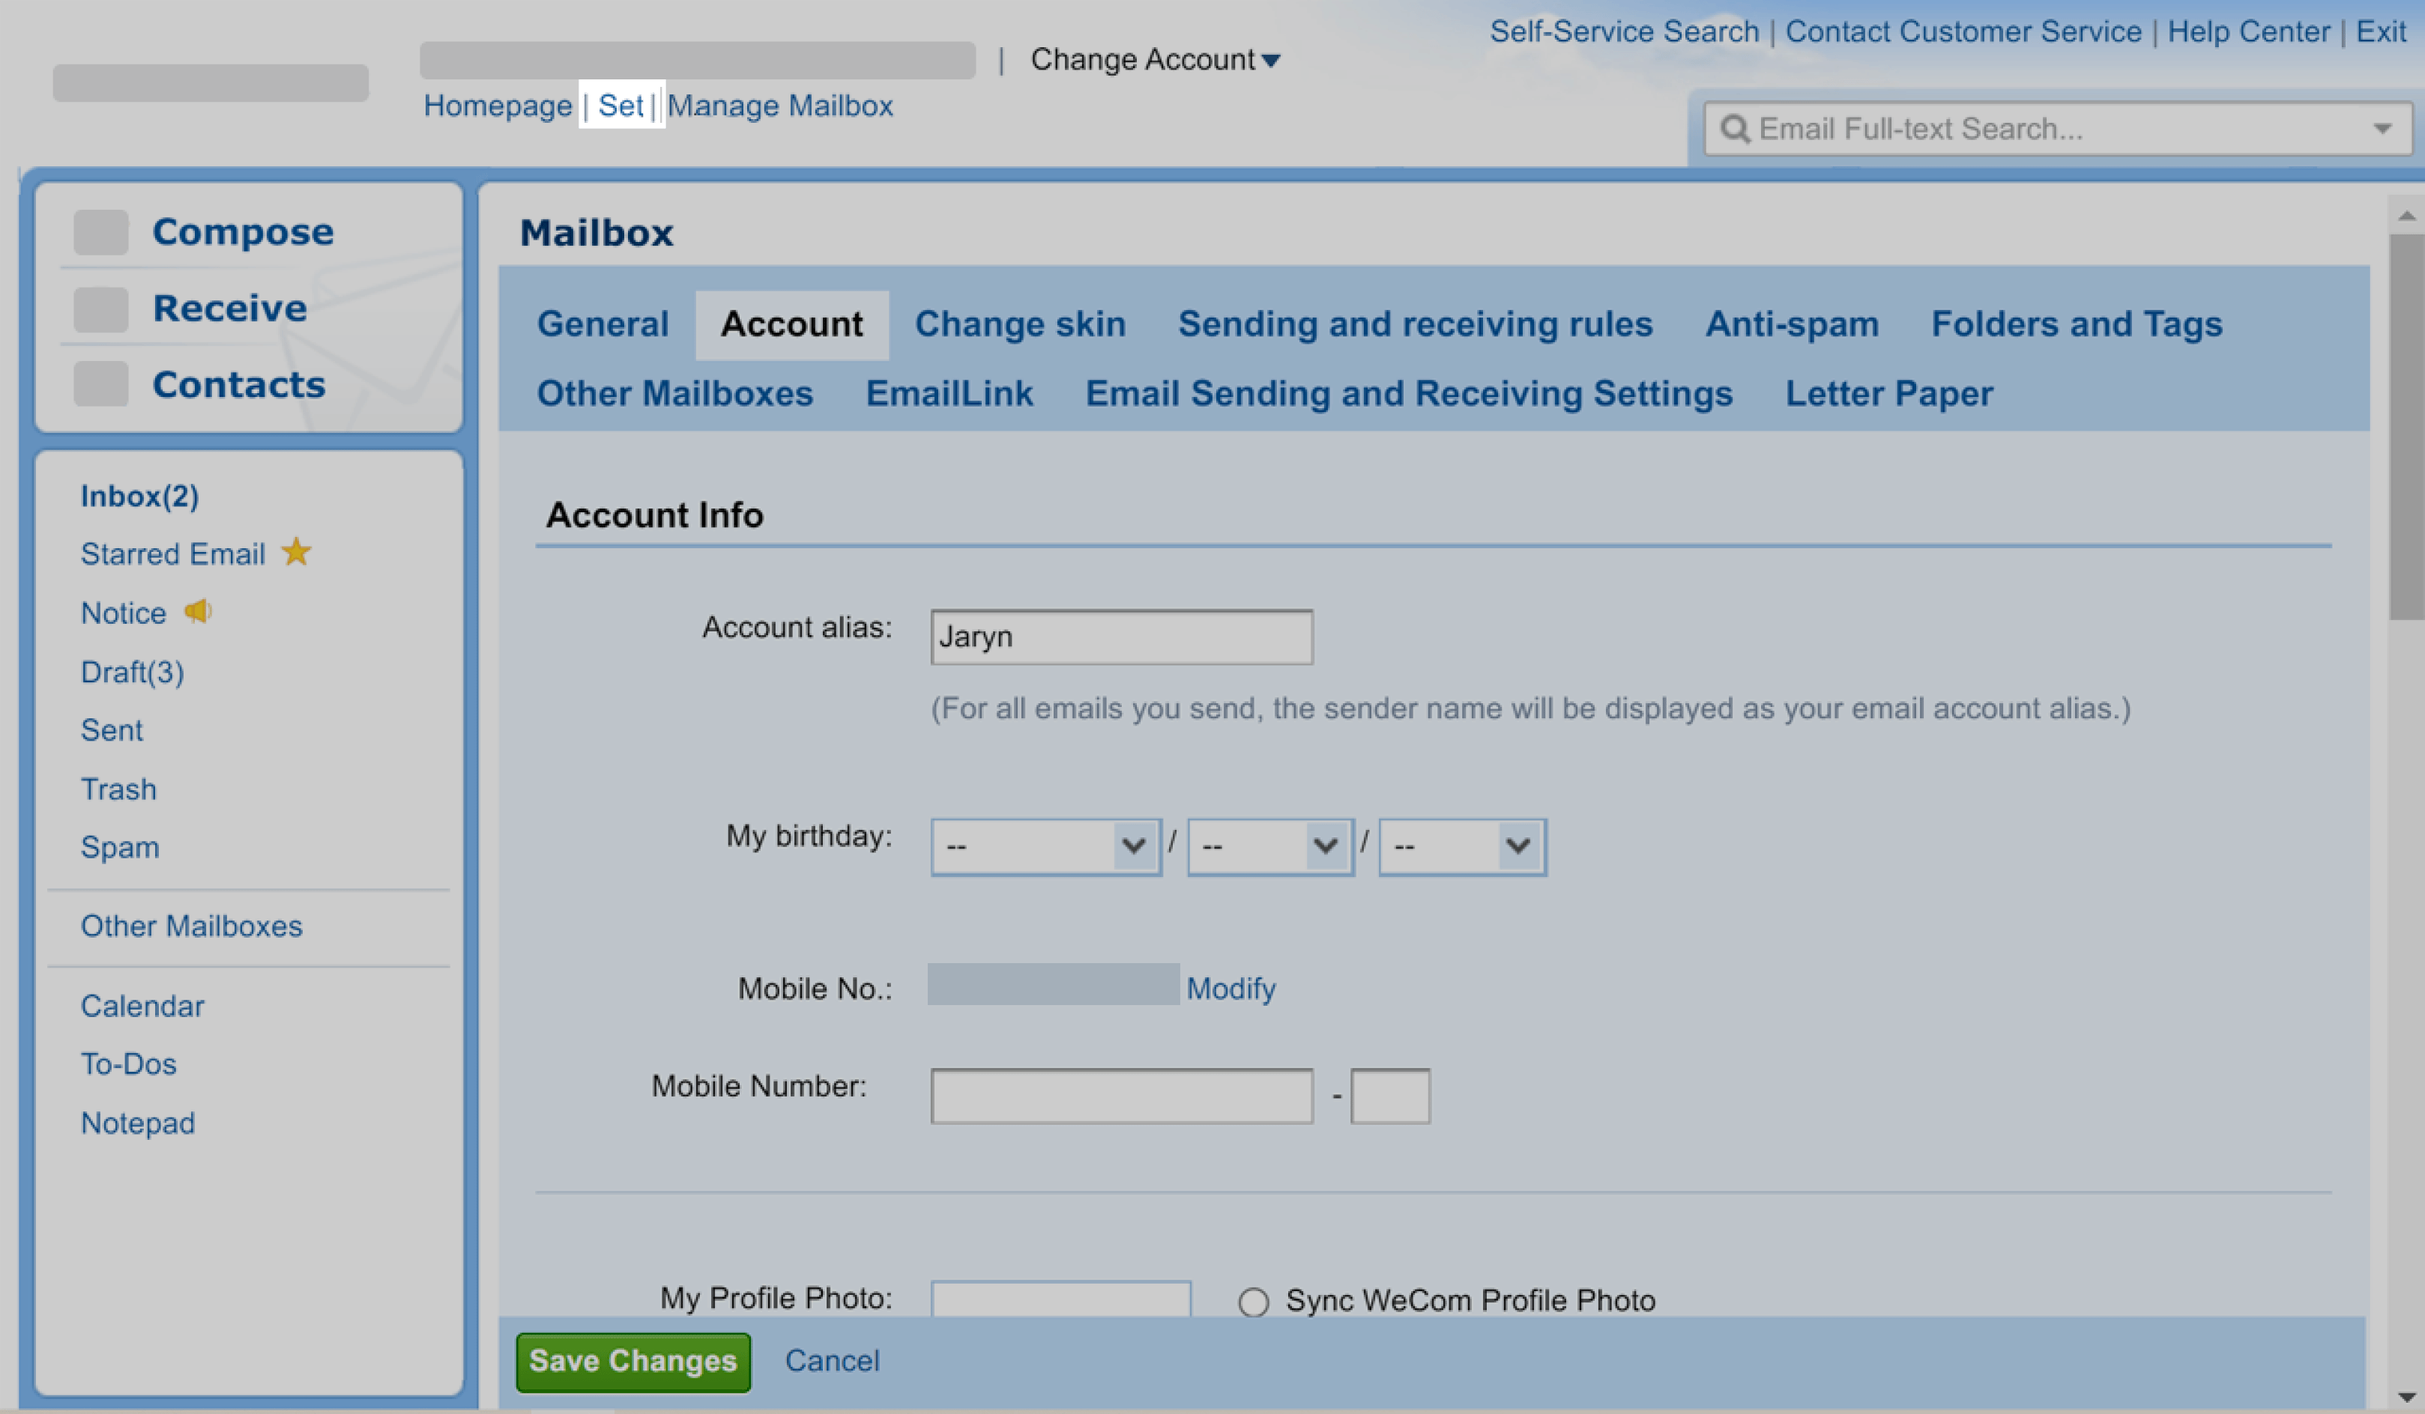Open the third birthday dropdown
Screen dimensions: 2425x1414
point(1462,846)
